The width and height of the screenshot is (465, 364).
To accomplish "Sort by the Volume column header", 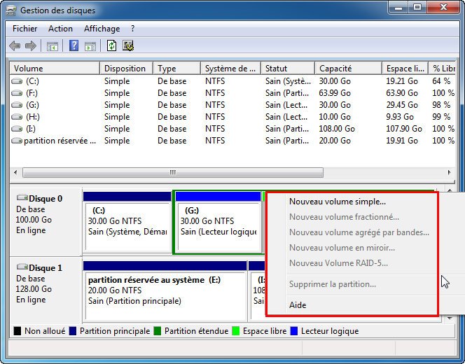I will [x=55, y=69].
